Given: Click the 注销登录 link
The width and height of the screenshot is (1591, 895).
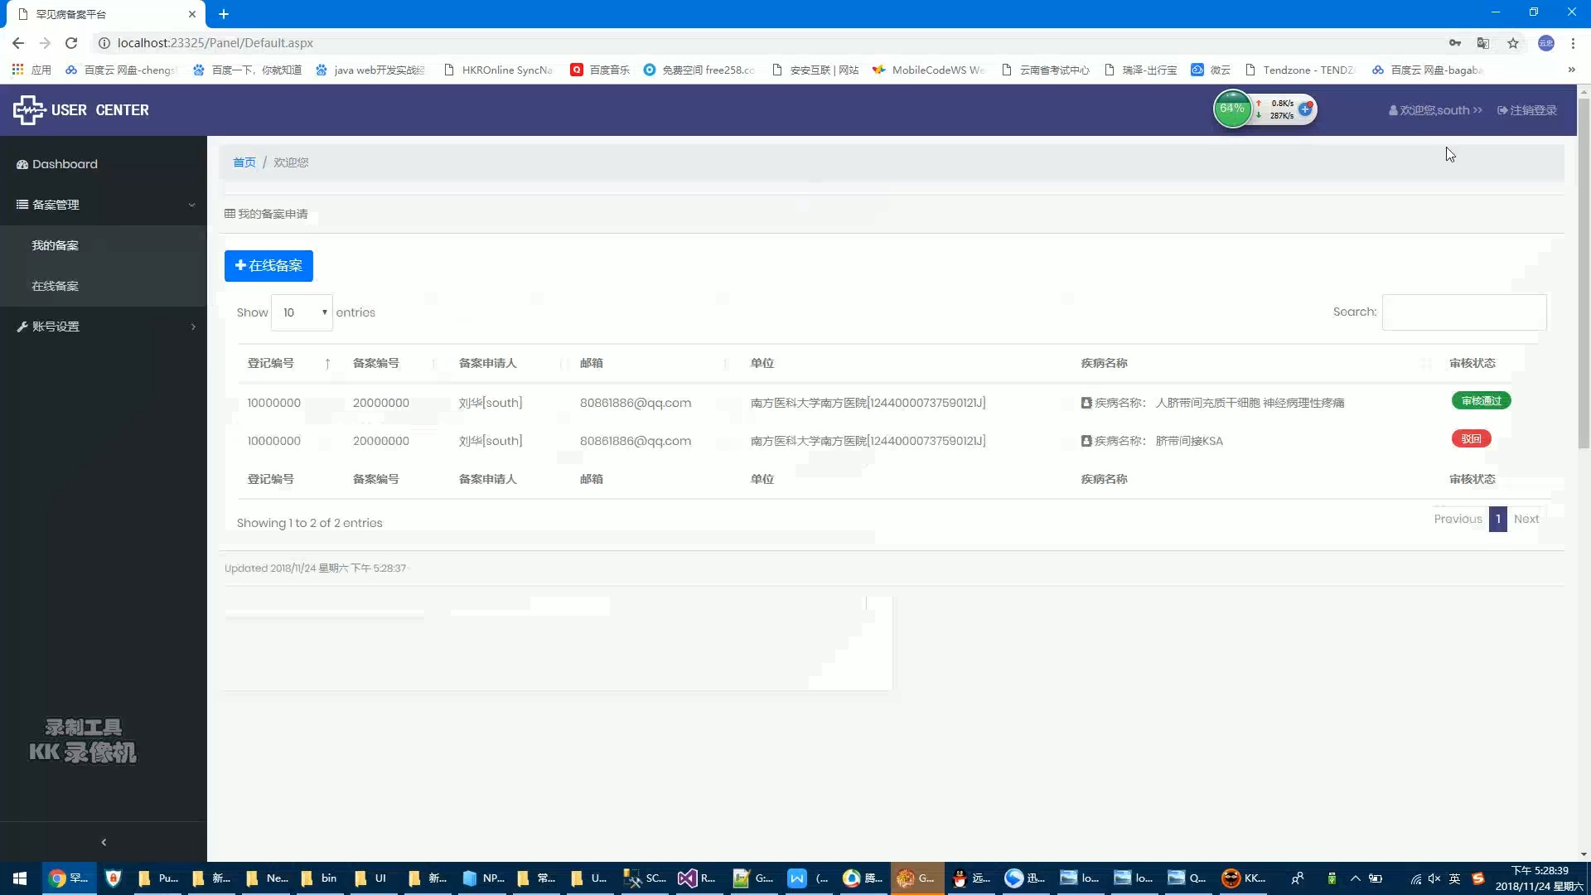Looking at the screenshot, I should coord(1526,110).
